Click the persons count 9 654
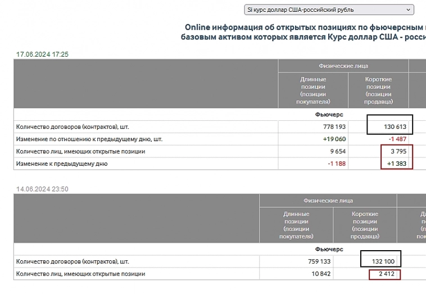The image size is (426, 294). click(x=336, y=152)
